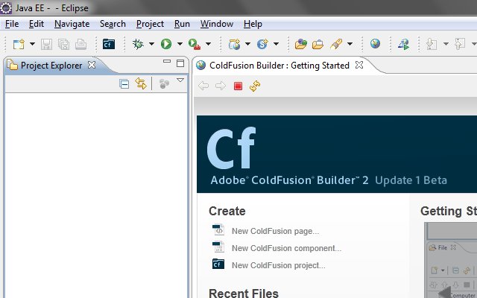Expand the New Servlet dropdown arrow
477x298 pixels.
276,44
